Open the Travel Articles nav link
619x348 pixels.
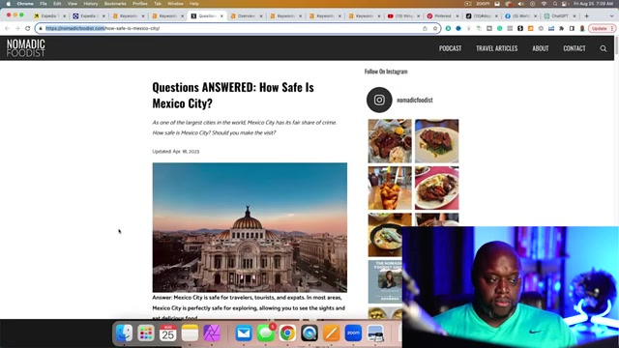click(x=496, y=48)
